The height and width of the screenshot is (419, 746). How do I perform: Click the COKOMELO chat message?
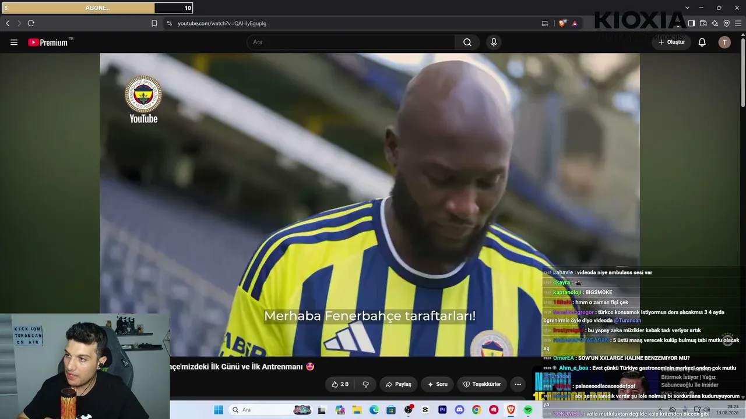627,414
